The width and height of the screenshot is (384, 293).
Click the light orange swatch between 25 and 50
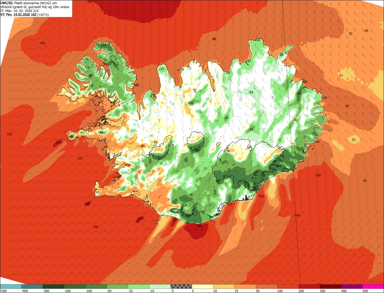point(245,286)
